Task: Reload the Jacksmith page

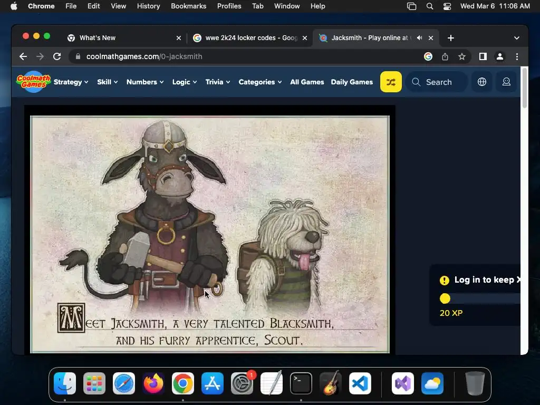Action: coord(57,56)
